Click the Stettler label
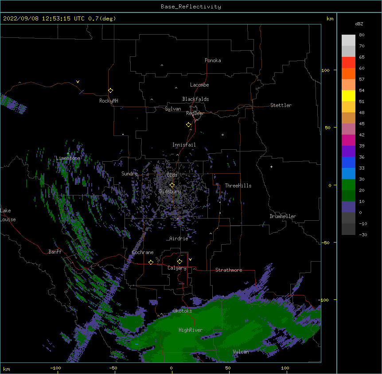This screenshot has height=374, width=382. [281, 105]
